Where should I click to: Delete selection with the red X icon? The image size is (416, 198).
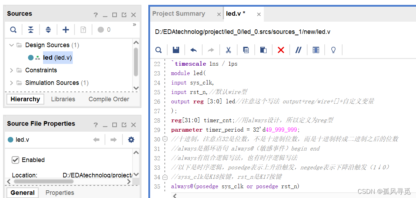[281, 50]
